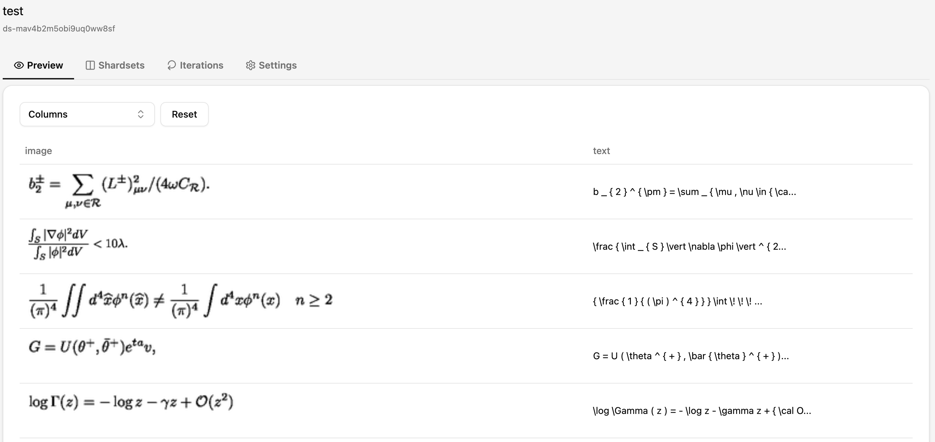Click the Settings gear icon
This screenshot has width=935, height=442.
point(250,65)
